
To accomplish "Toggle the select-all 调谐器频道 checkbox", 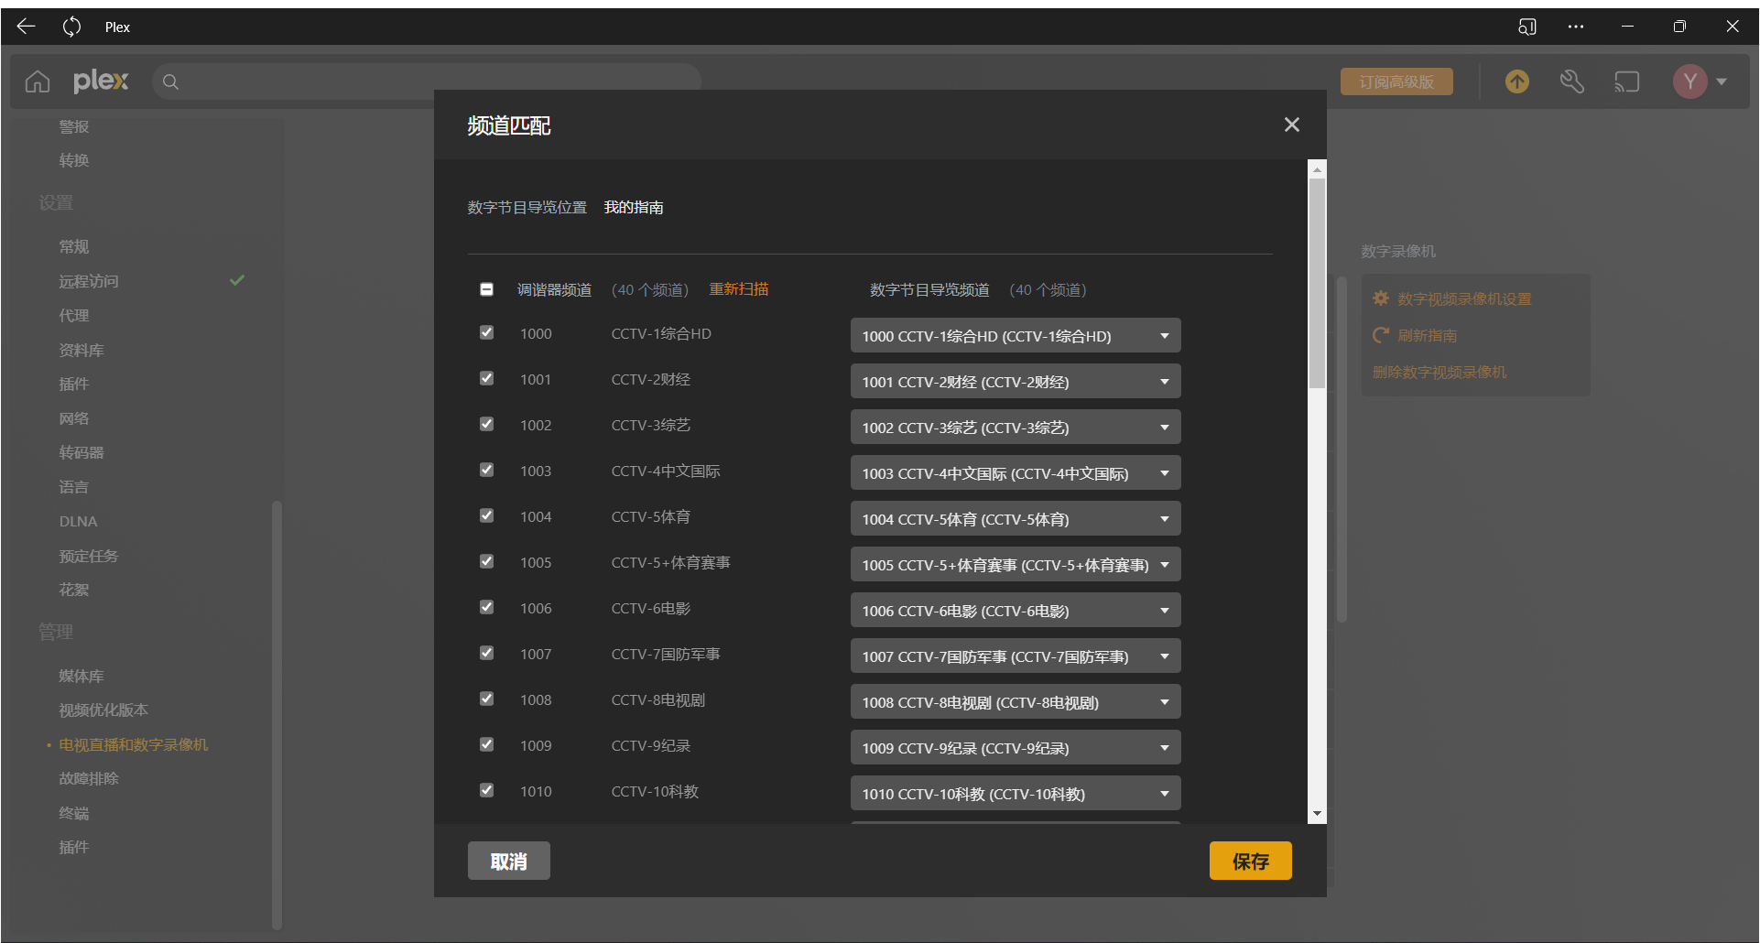I will (x=487, y=289).
